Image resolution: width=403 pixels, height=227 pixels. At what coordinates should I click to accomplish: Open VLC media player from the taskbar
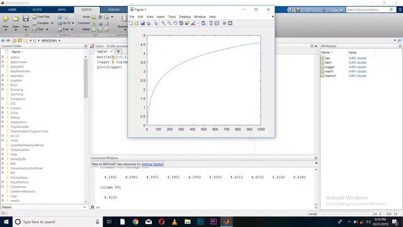click(x=174, y=222)
